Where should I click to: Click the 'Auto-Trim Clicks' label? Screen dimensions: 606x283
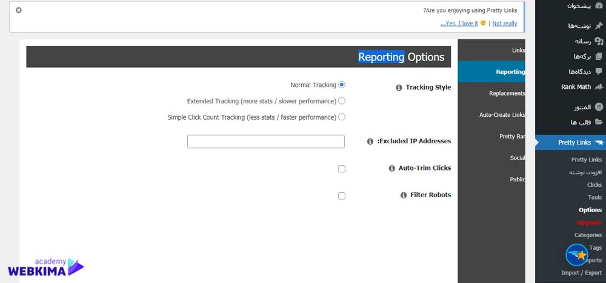pos(425,169)
